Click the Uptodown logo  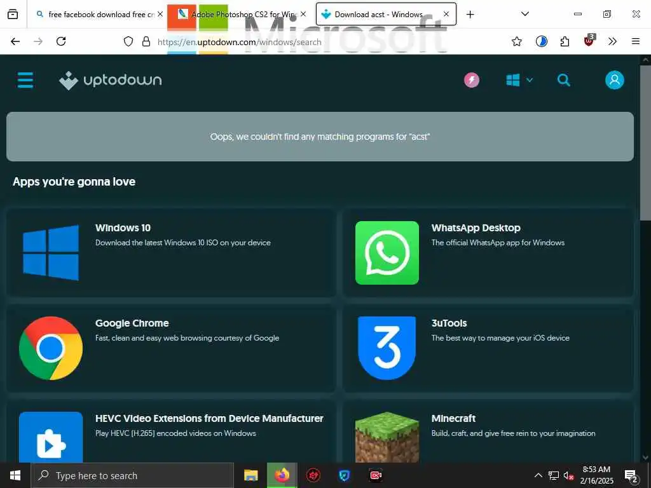(x=111, y=80)
